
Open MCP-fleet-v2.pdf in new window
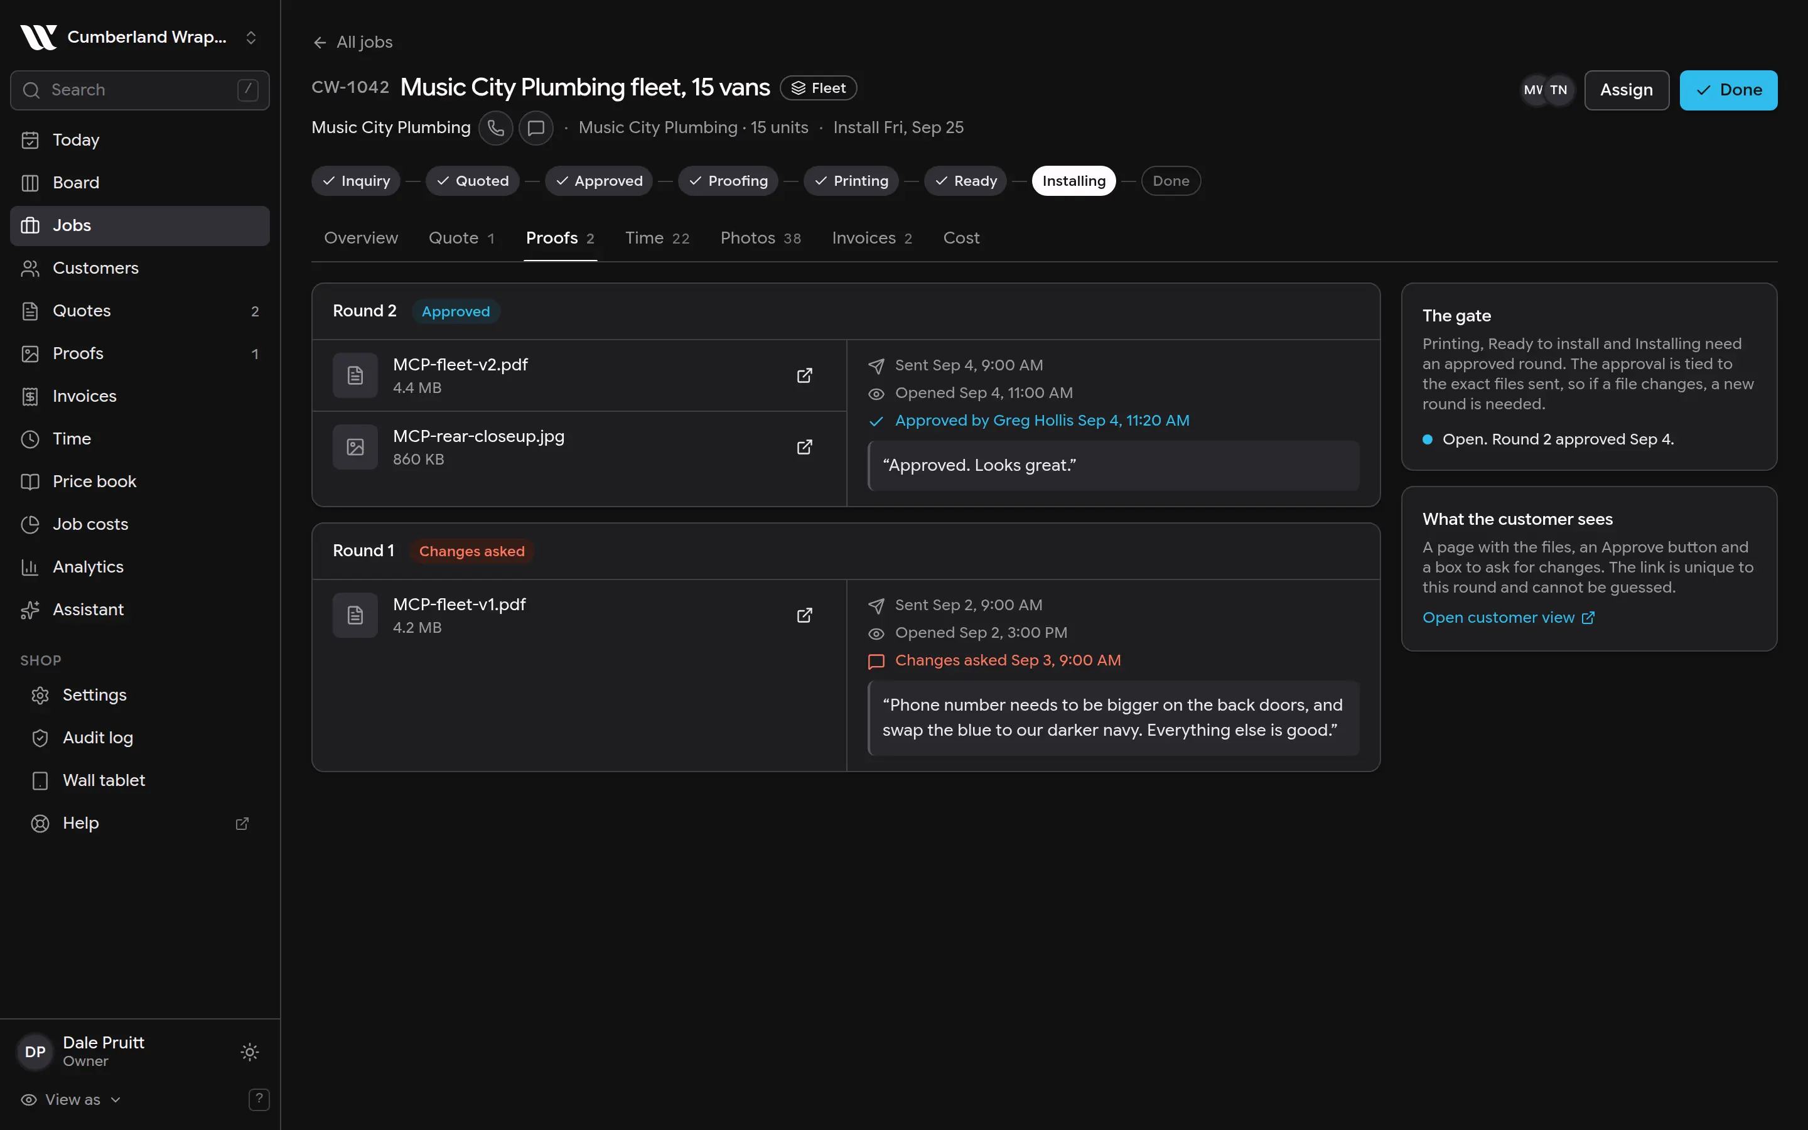pyautogui.click(x=804, y=375)
